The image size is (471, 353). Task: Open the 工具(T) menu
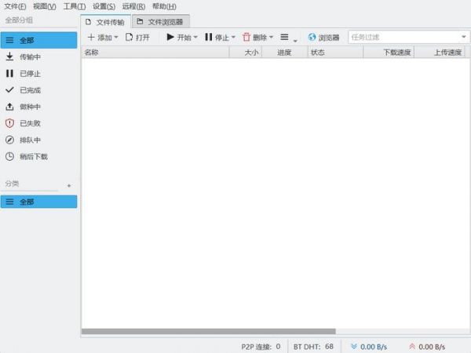coord(75,6)
